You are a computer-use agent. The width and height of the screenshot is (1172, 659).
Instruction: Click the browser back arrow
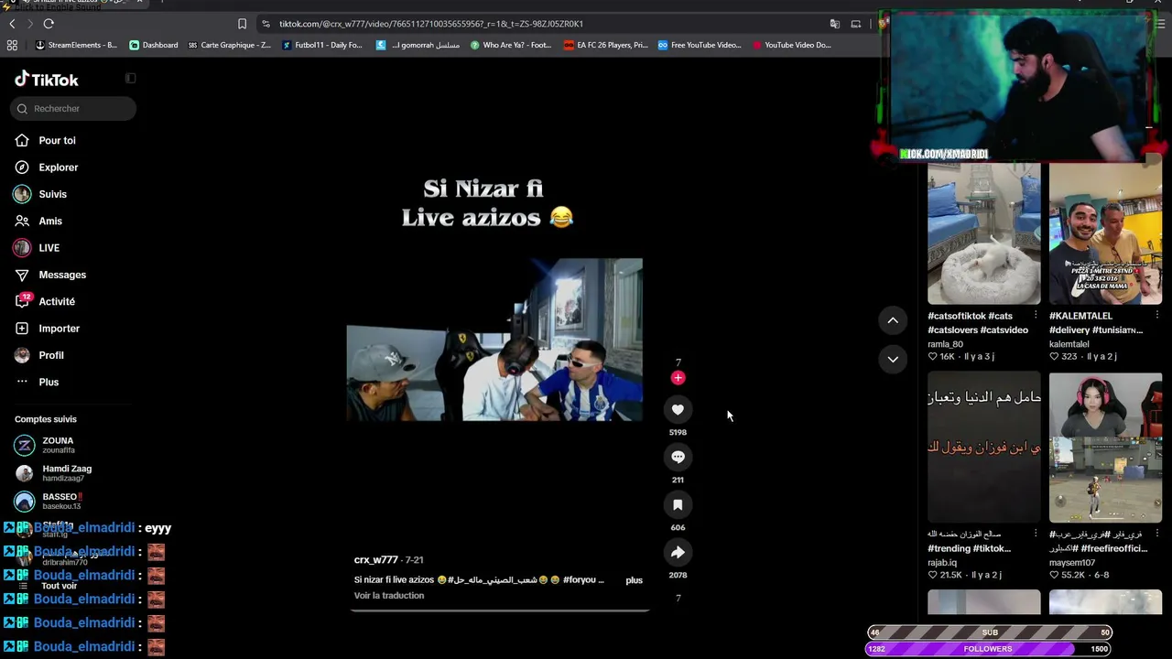tap(12, 24)
